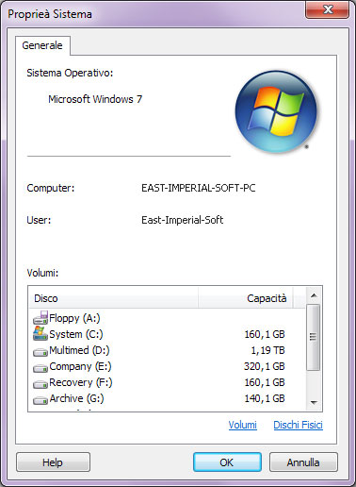This screenshot has height=487, width=356.
Task: Select the Floppy (A:) row text
Action: click(74, 318)
